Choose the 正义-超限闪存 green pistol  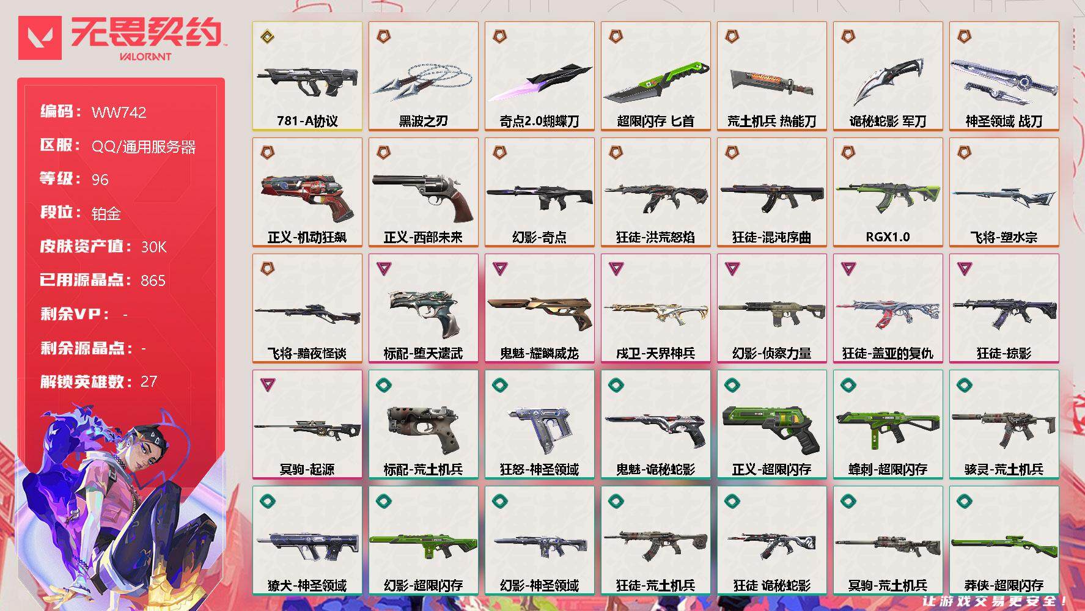pyautogui.click(x=771, y=425)
